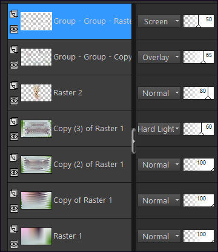Click layer type icon of Raster 2
218x252 pixels.
[x=14, y=86]
